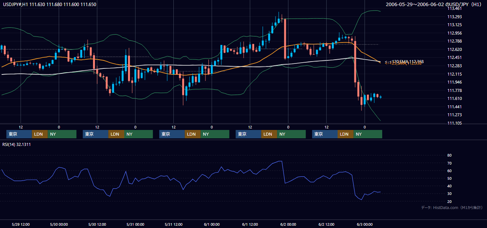Select the 5/30 12:00 date axis label
Image resolution: width=487 pixels, height=228 pixels.
coord(97,224)
